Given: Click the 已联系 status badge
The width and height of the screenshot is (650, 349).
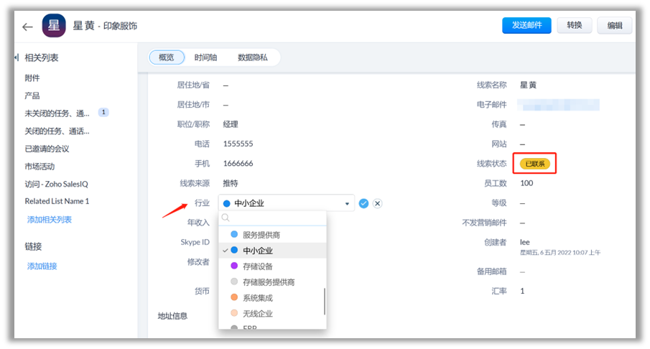Looking at the screenshot, I should coord(534,164).
